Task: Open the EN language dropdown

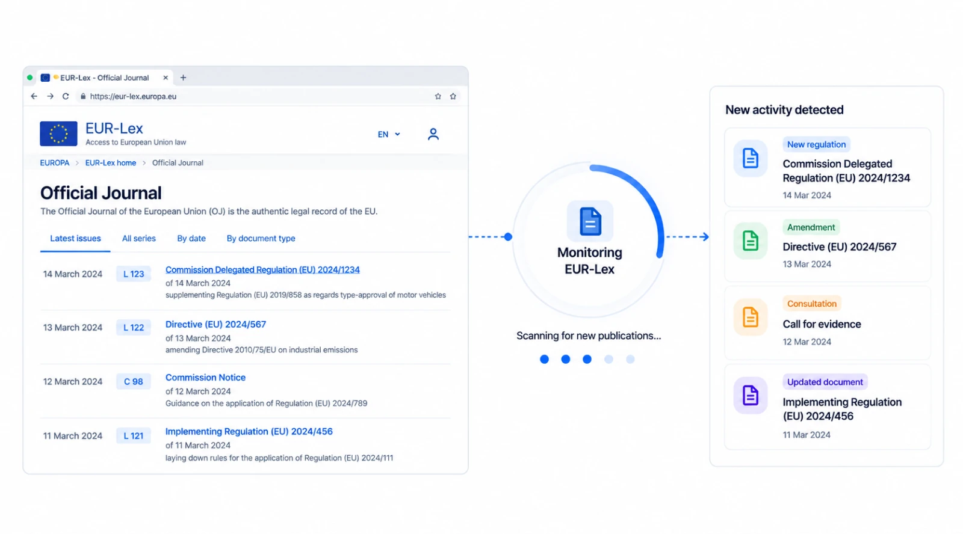Action: (389, 134)
